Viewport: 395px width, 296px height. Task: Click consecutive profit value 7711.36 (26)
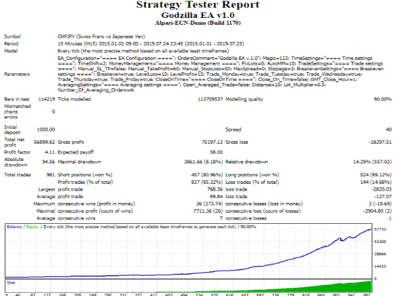tap(208, 211)
